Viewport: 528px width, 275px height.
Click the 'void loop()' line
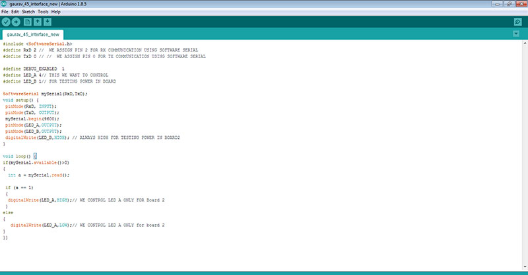[x=20, y=157]
